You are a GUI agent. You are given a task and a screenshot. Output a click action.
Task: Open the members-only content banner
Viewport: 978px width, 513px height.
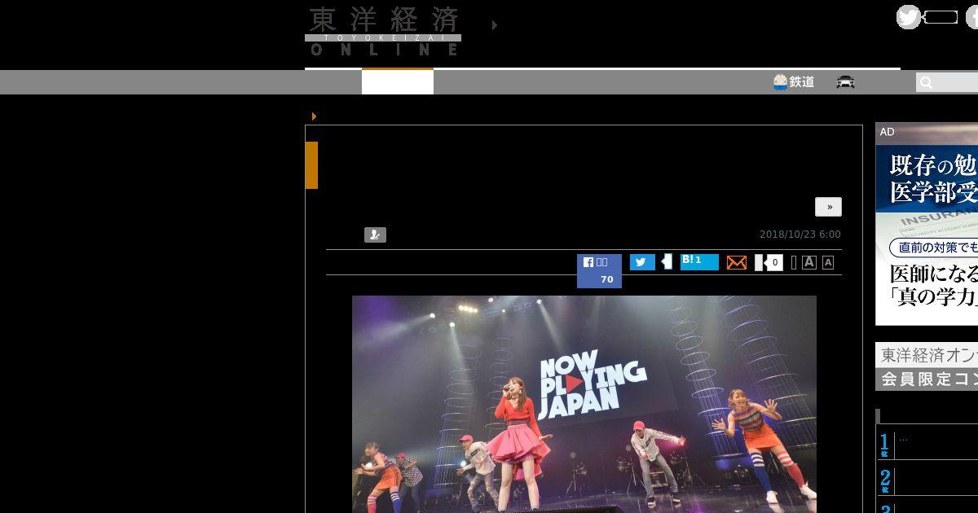(927, 366)
